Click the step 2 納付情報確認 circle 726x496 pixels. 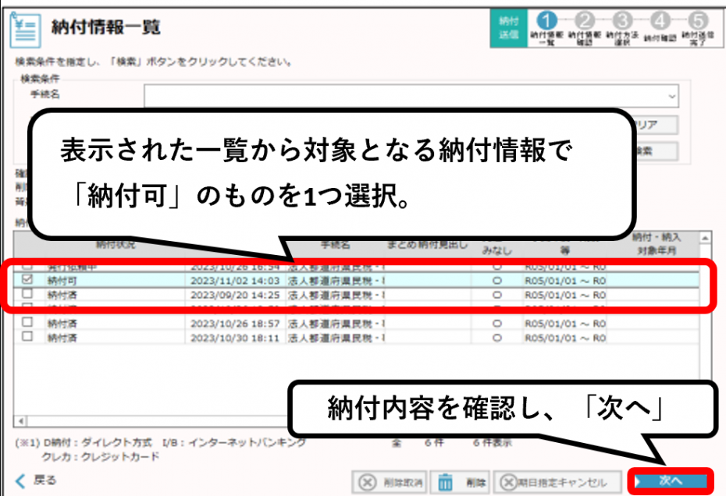click(x=585, y=20)
